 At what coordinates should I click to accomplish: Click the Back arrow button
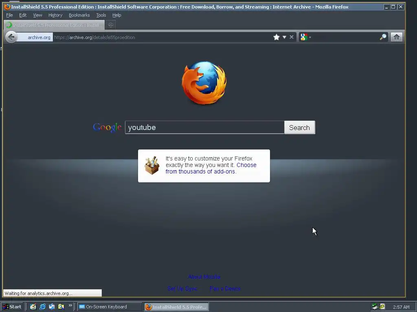pos(11,37)
